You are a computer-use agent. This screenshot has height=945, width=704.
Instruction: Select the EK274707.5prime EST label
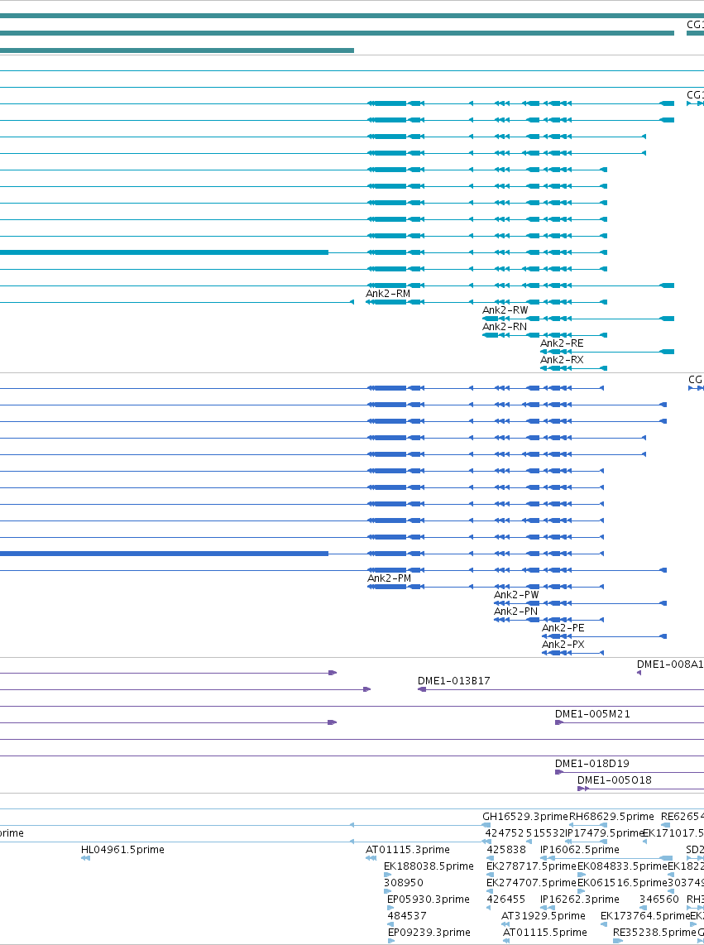(531, 883)
